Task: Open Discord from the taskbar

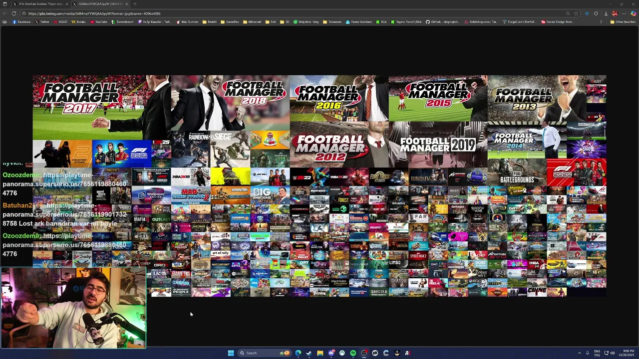Action: pyautogui.click(x=331, y=353)
